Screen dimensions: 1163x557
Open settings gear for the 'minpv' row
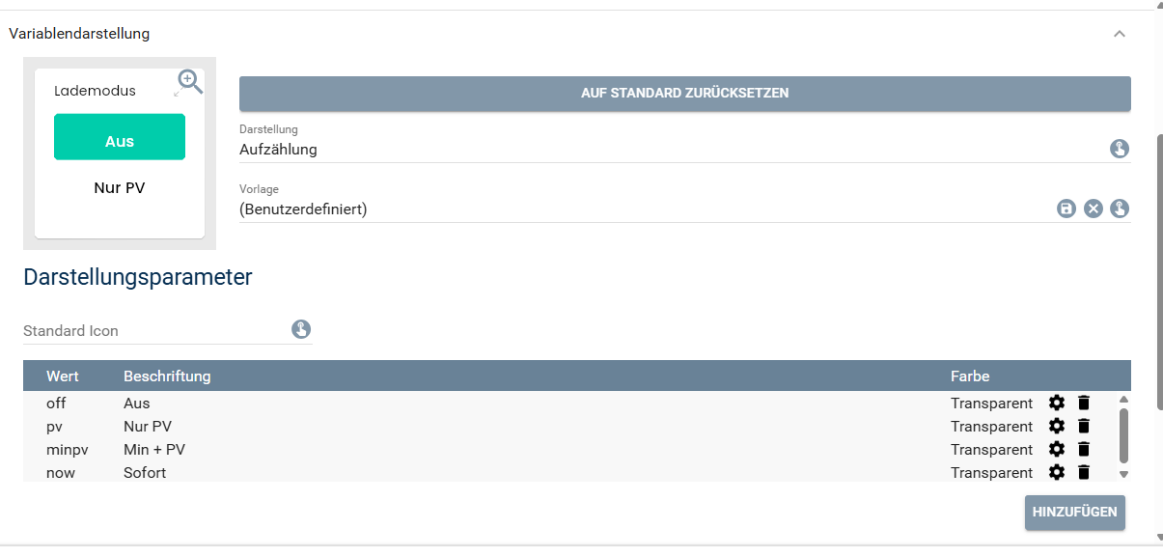(x=1057, y=450)
